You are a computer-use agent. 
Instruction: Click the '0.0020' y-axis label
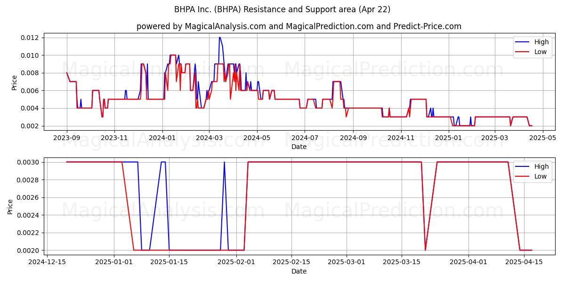coord(28,251)
